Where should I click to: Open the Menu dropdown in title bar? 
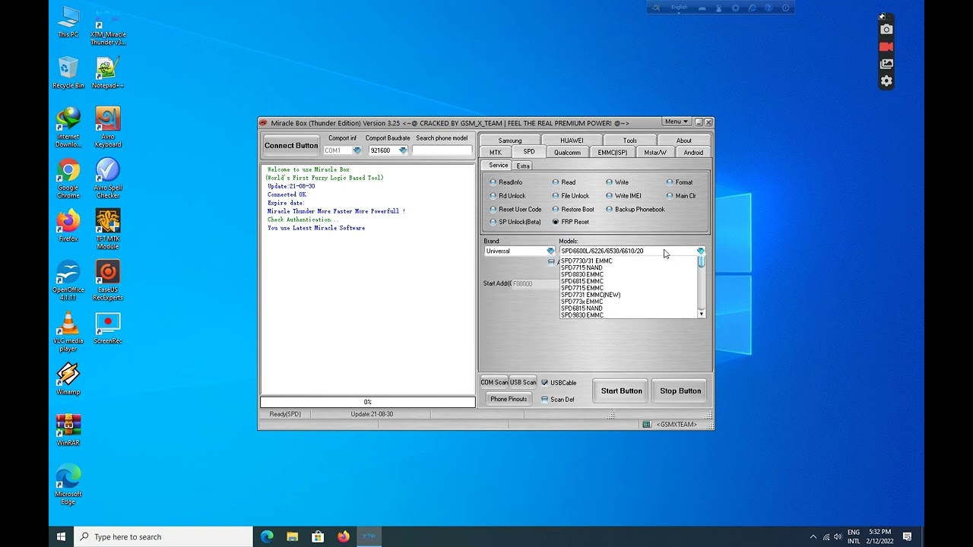676,122
